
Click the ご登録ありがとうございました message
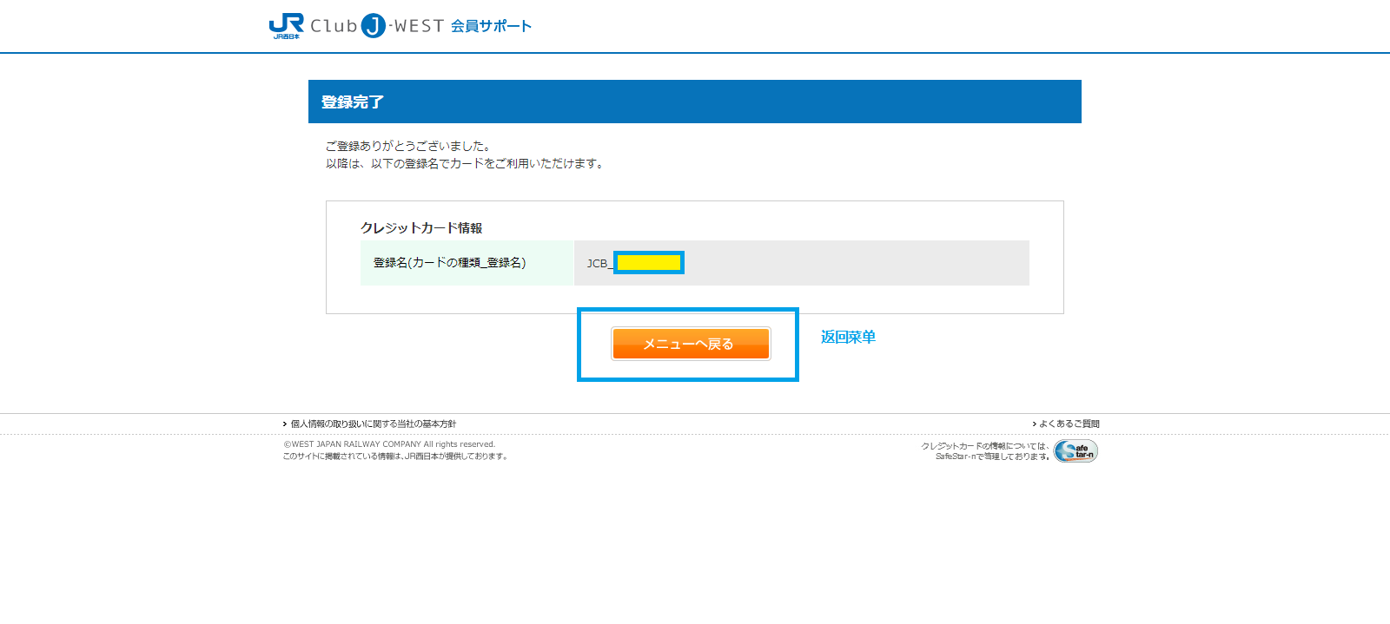pos(407,146)
